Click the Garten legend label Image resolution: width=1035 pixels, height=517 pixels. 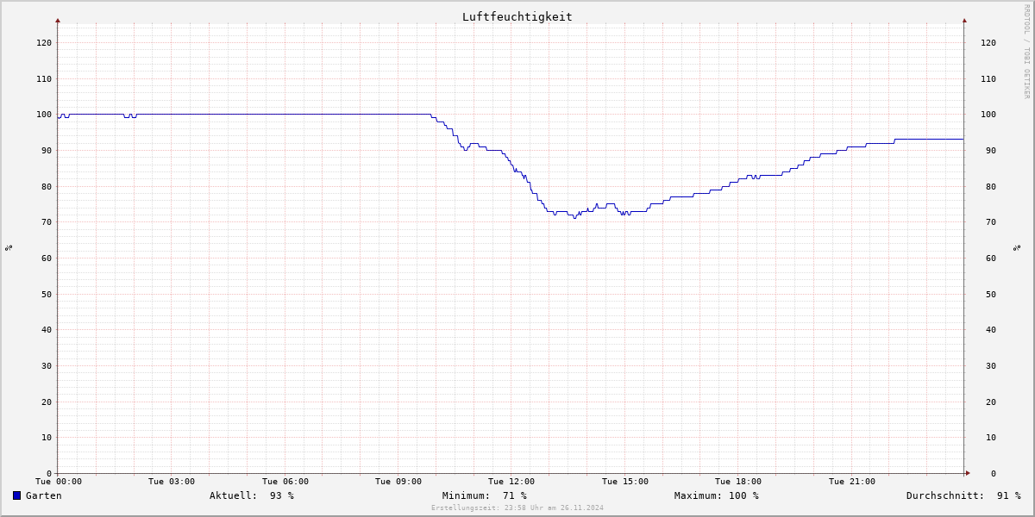(x=43, y=495)
